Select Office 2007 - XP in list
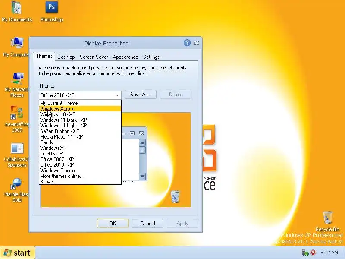This screenshot has width=345, height=259. [x=80, y=159]
